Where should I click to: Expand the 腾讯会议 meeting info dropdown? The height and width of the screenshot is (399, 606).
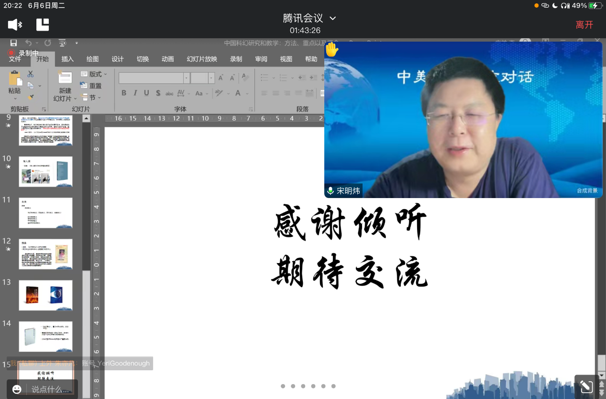tap(333, 18)
